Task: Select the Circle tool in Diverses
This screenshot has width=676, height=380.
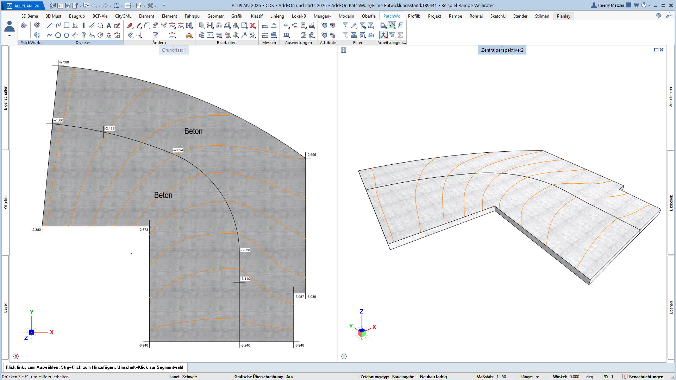Action: (x=58, y=35)
